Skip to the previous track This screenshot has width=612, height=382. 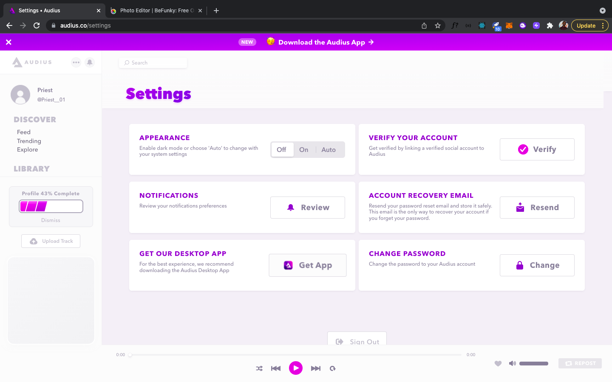(276, 368)
